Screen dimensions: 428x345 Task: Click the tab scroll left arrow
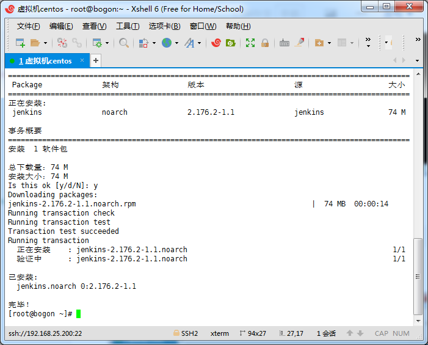[394, 60]
